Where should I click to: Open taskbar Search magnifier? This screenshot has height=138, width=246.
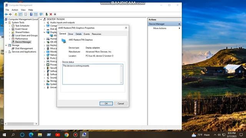[13, 135]
